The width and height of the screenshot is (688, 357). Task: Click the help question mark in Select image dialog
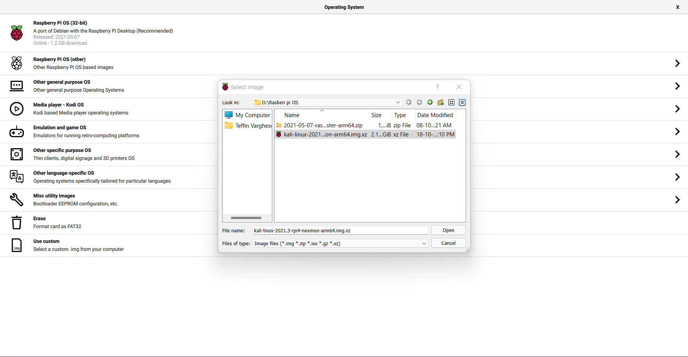[437, 87]
